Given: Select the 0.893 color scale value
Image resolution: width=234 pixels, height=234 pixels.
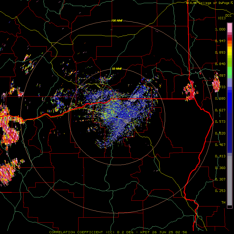Looking at the screenshot, I should [220, 52].
